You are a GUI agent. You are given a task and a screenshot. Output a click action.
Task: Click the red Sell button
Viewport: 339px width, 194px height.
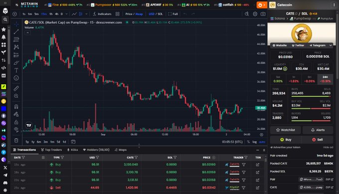(x=318, y=140)
